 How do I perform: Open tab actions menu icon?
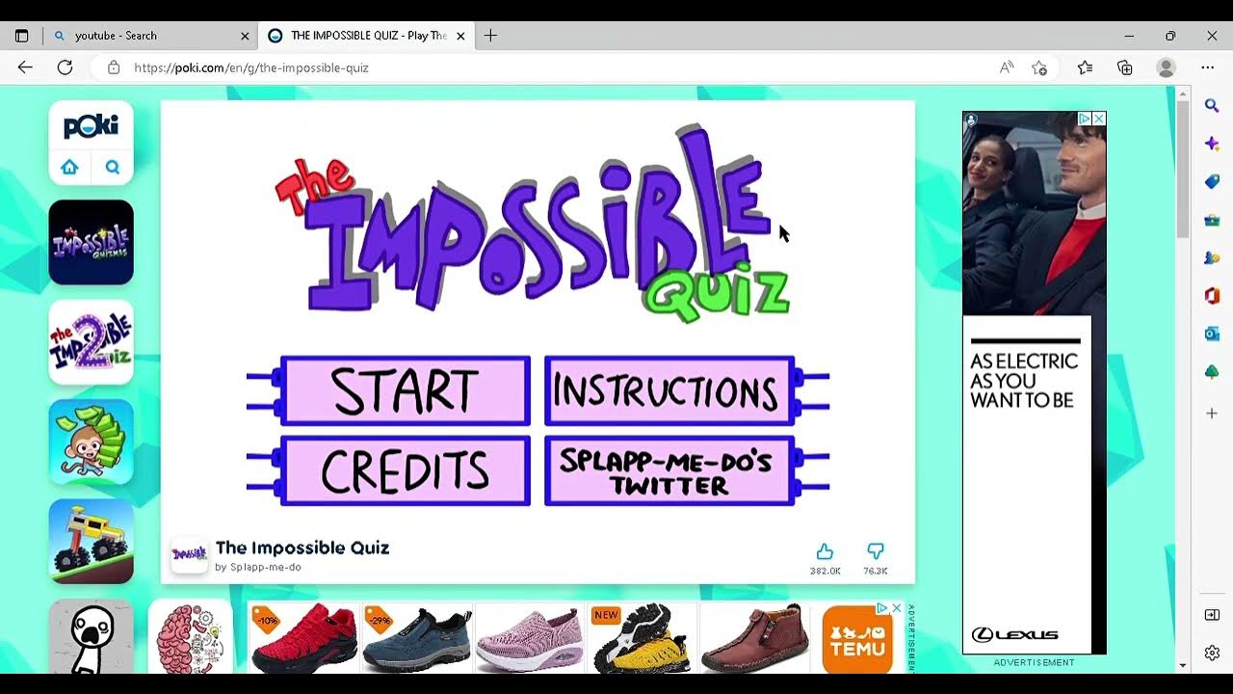pos(21,36)
